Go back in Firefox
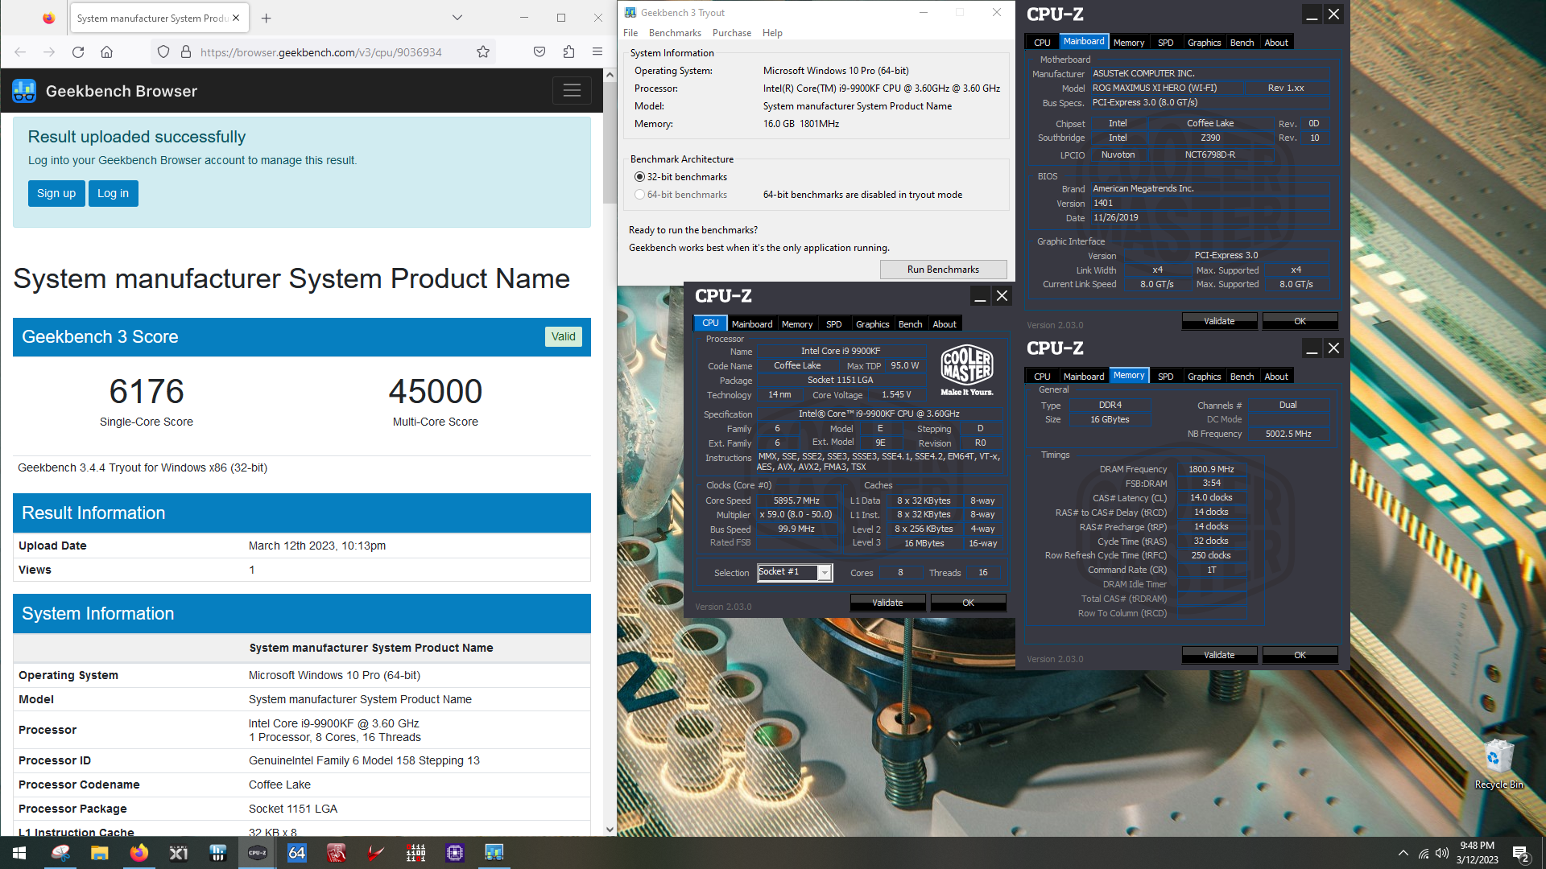1546x869 pixels. click(x=20, y=52)
